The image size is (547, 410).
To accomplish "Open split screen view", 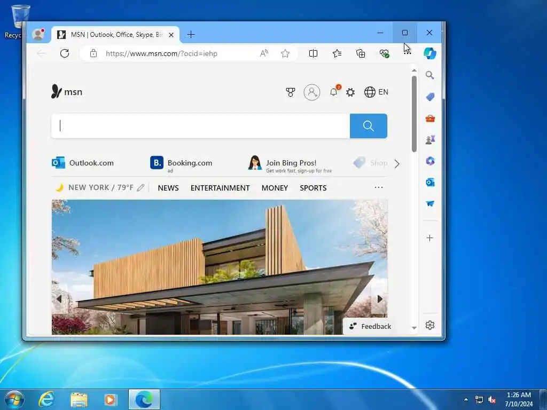I will [313, 53].
